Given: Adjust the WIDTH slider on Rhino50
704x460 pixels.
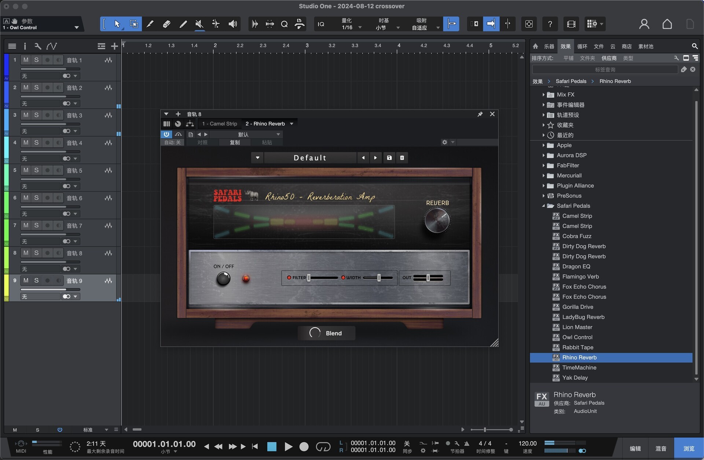Looking at the screenshot, I should click(379, 278).
